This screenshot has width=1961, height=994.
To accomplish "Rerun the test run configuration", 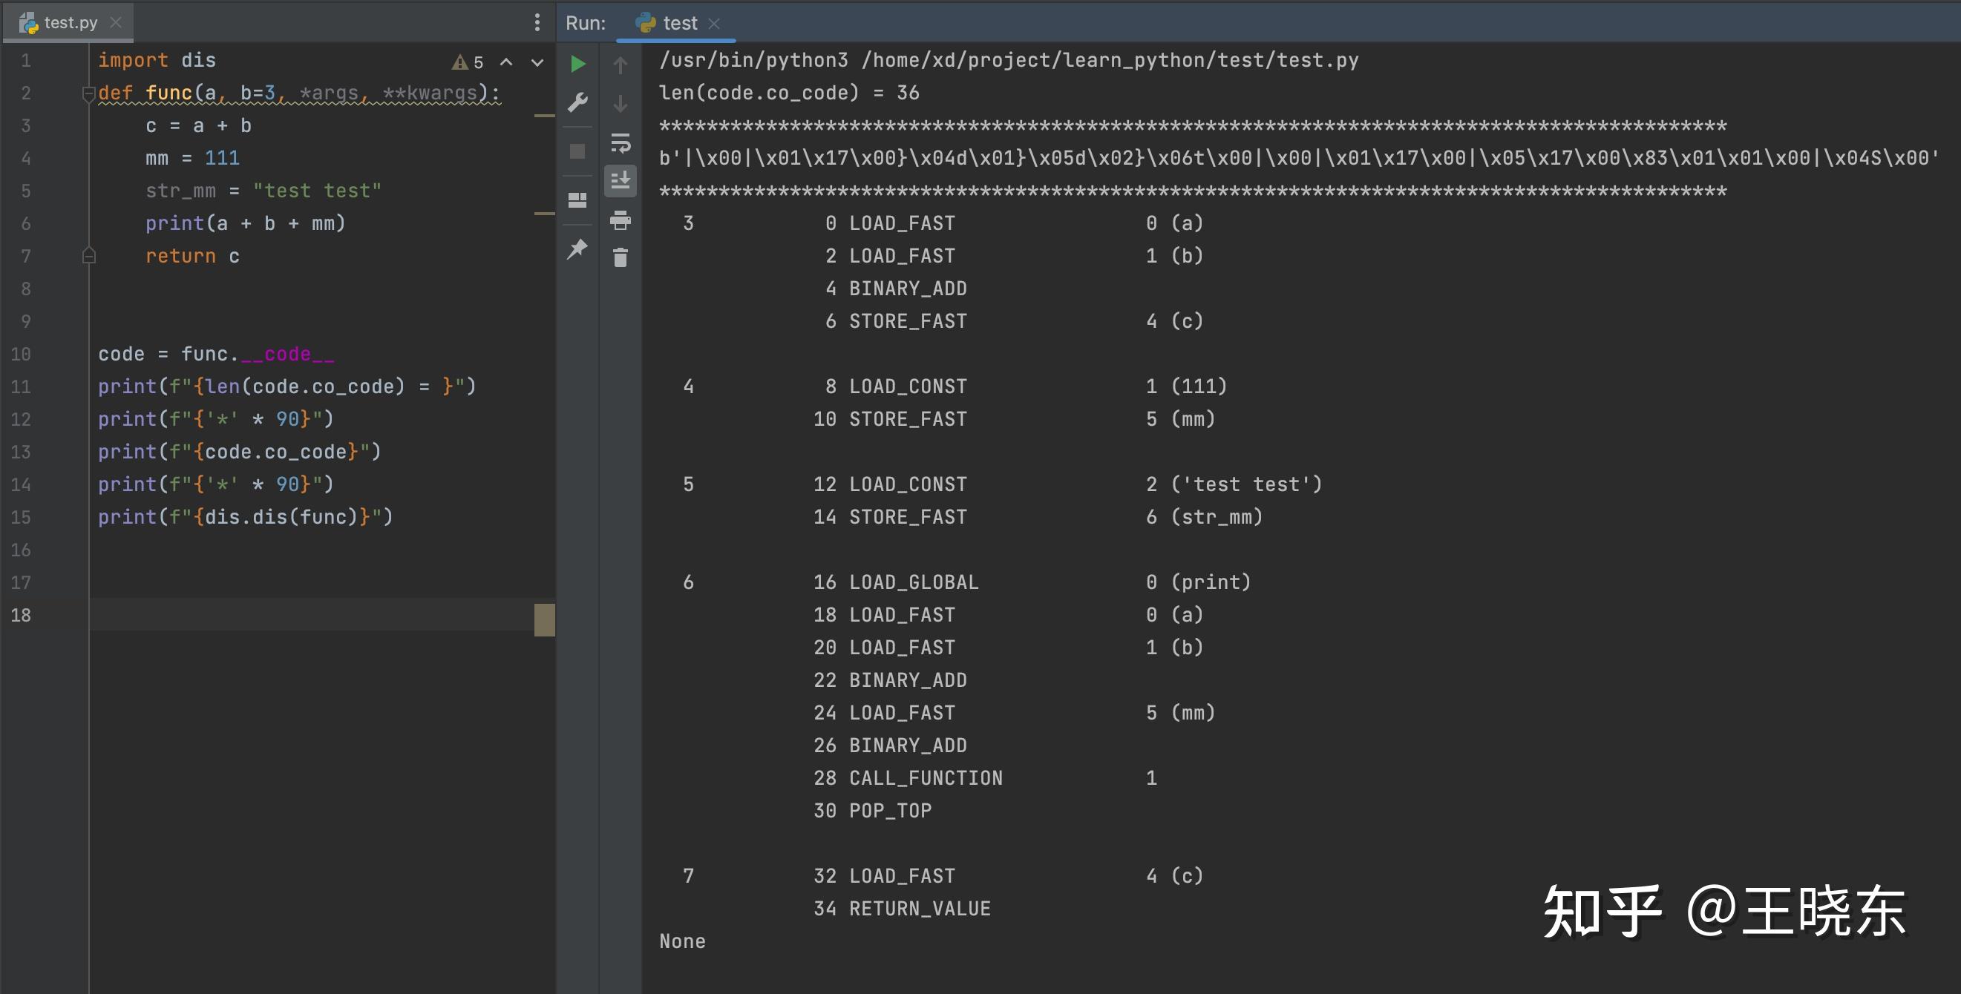I will [x=577, y=64].
